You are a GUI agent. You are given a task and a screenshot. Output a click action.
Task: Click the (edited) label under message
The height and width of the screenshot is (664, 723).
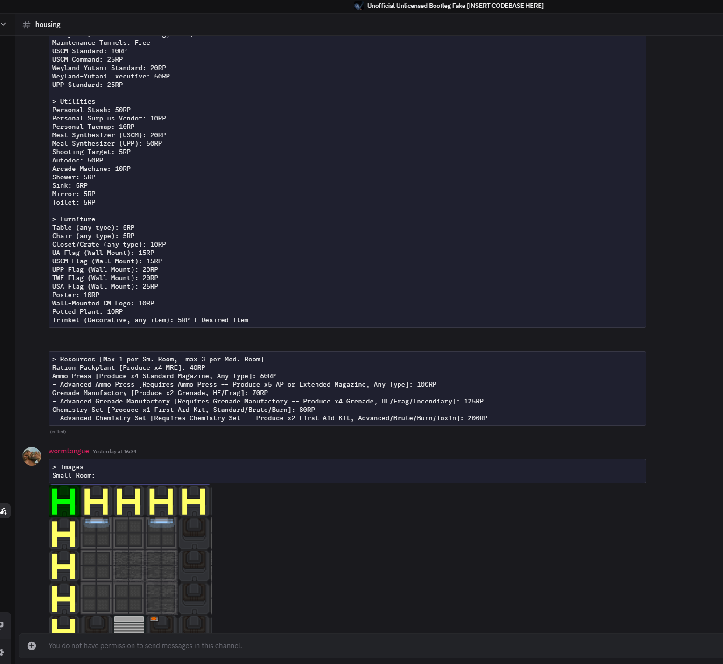[x=58, y=432]
